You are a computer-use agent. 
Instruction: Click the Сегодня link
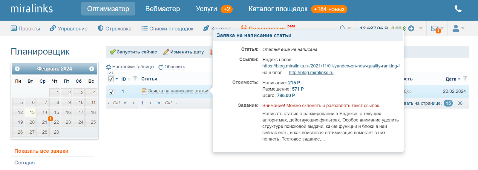point(24,163)
